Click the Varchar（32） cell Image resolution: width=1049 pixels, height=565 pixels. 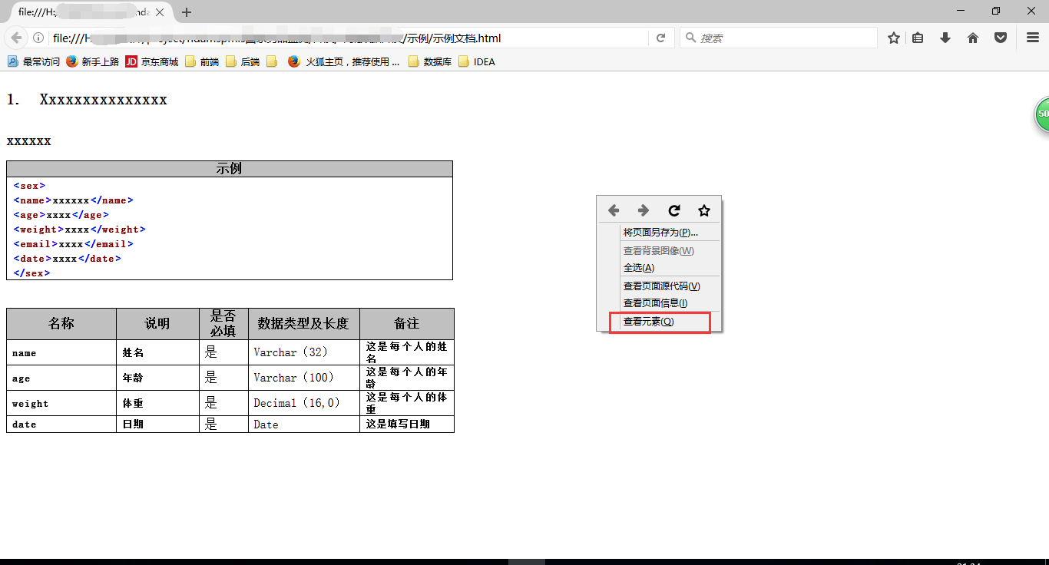304,352
